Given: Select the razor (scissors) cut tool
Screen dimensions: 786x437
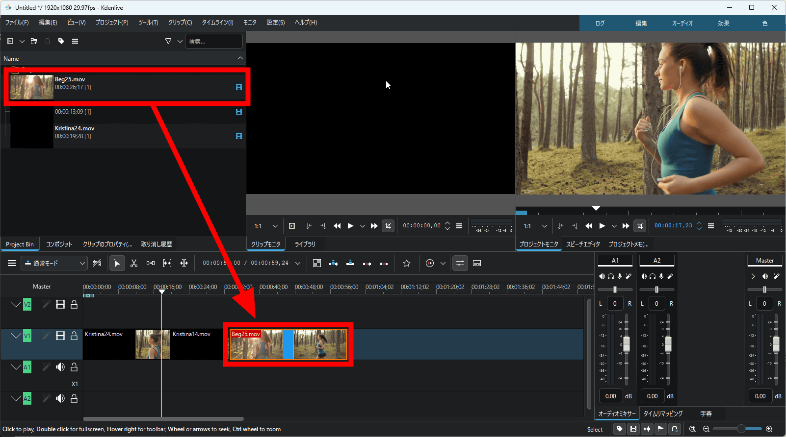Looking at the screenshot, I should click(133, 264).
